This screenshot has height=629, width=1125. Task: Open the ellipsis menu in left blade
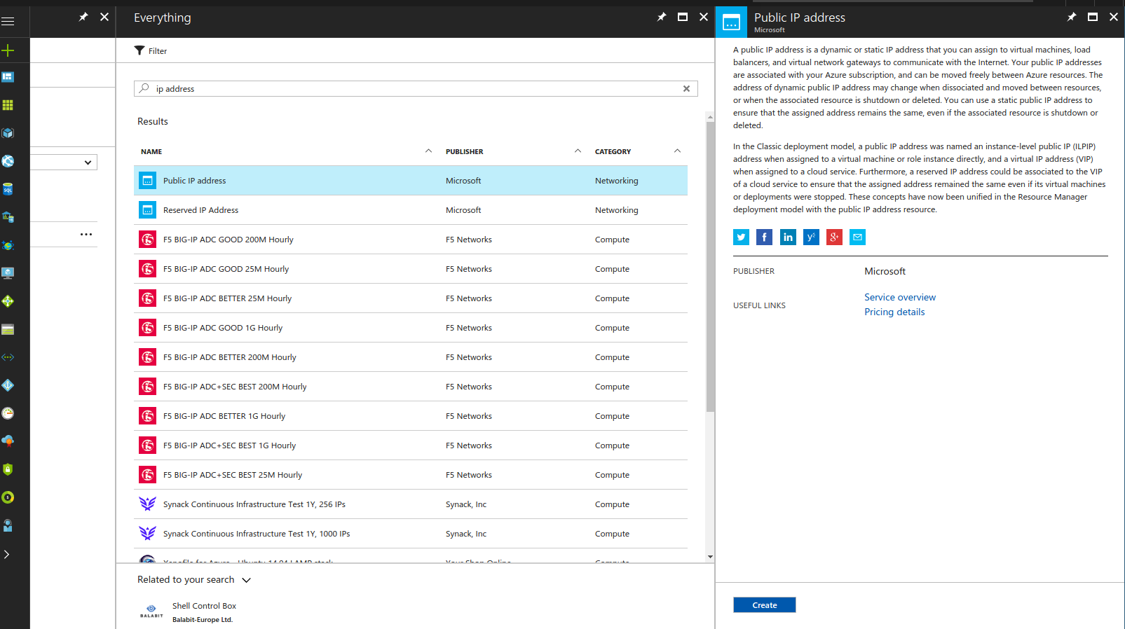(x=86, y=235)
